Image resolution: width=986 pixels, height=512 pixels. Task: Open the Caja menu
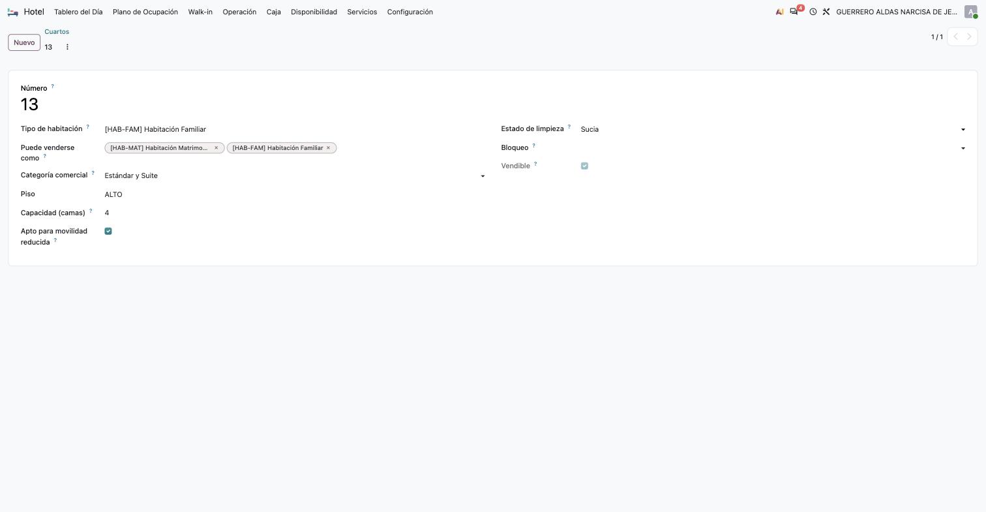274,12
